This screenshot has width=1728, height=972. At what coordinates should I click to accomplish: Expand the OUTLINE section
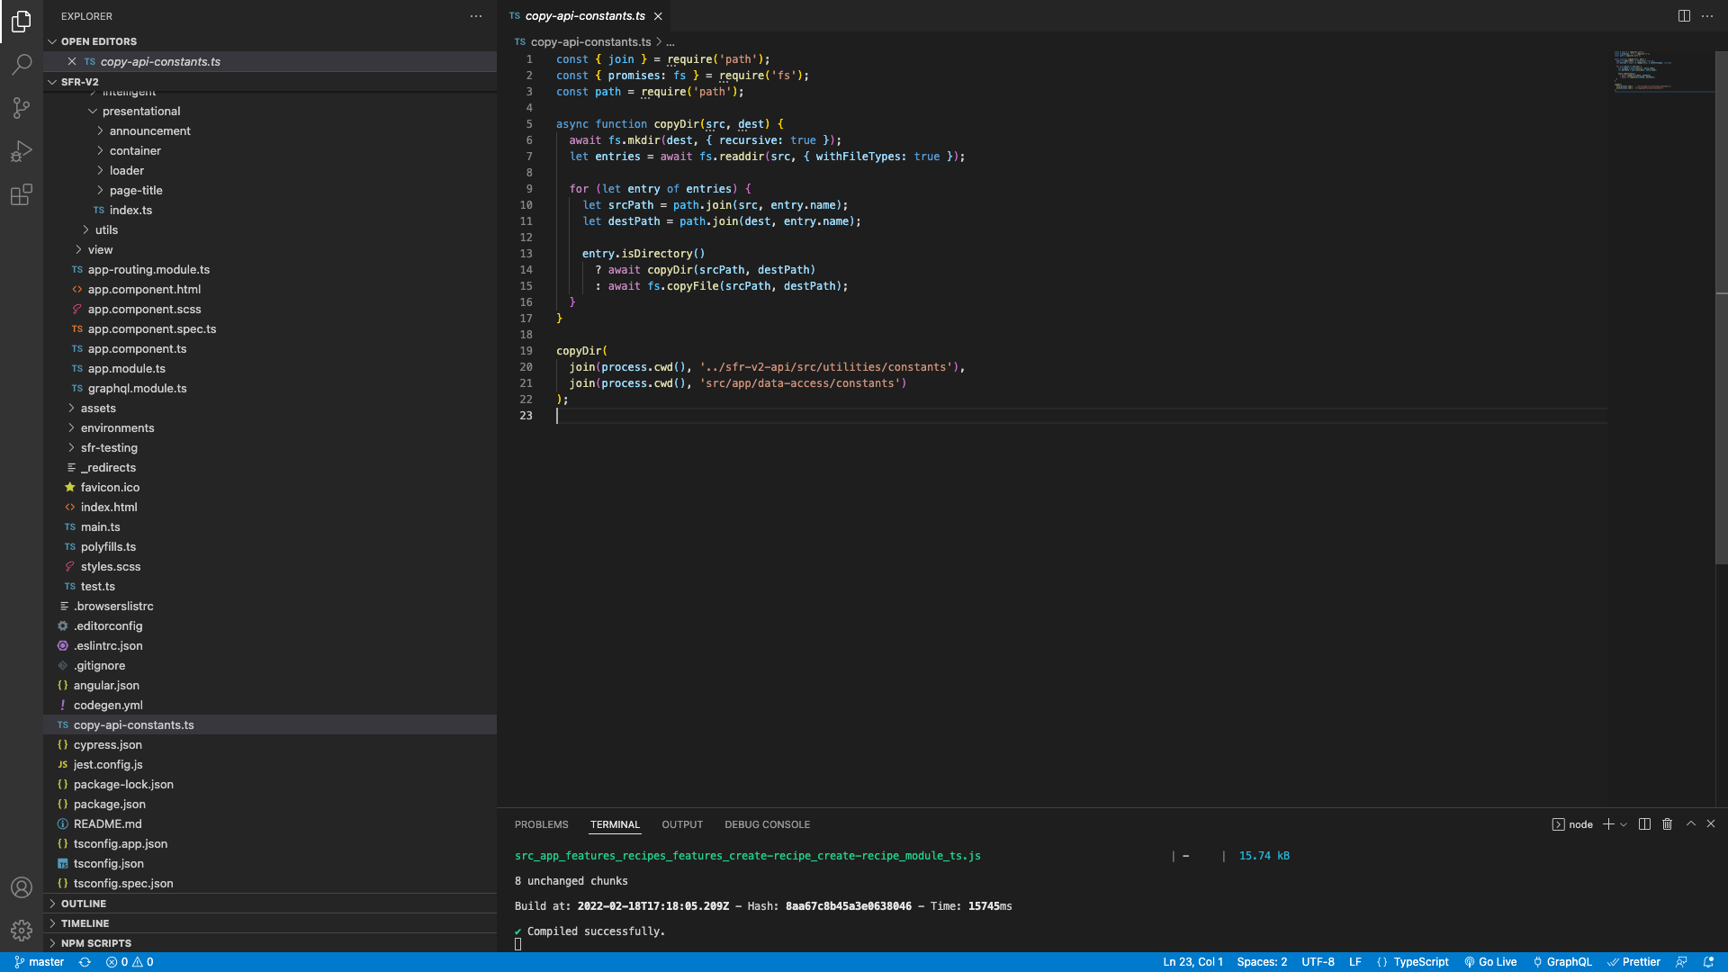tap(84, 904)
